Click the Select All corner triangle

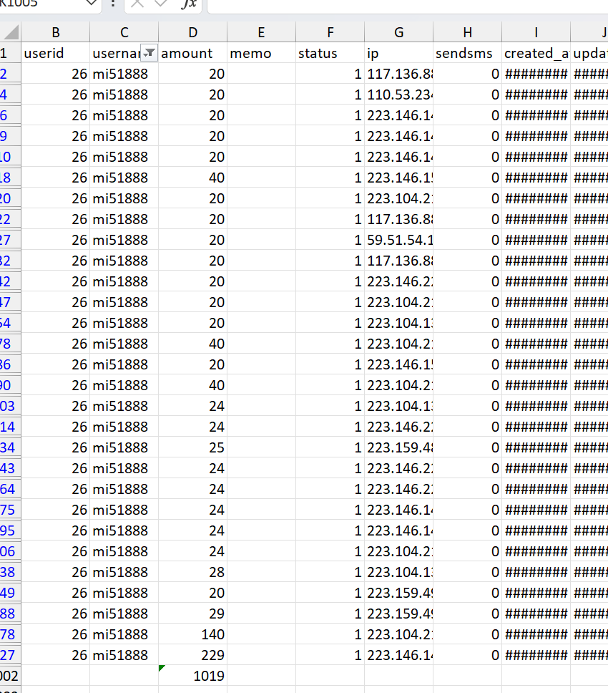[x=10, y=32]
